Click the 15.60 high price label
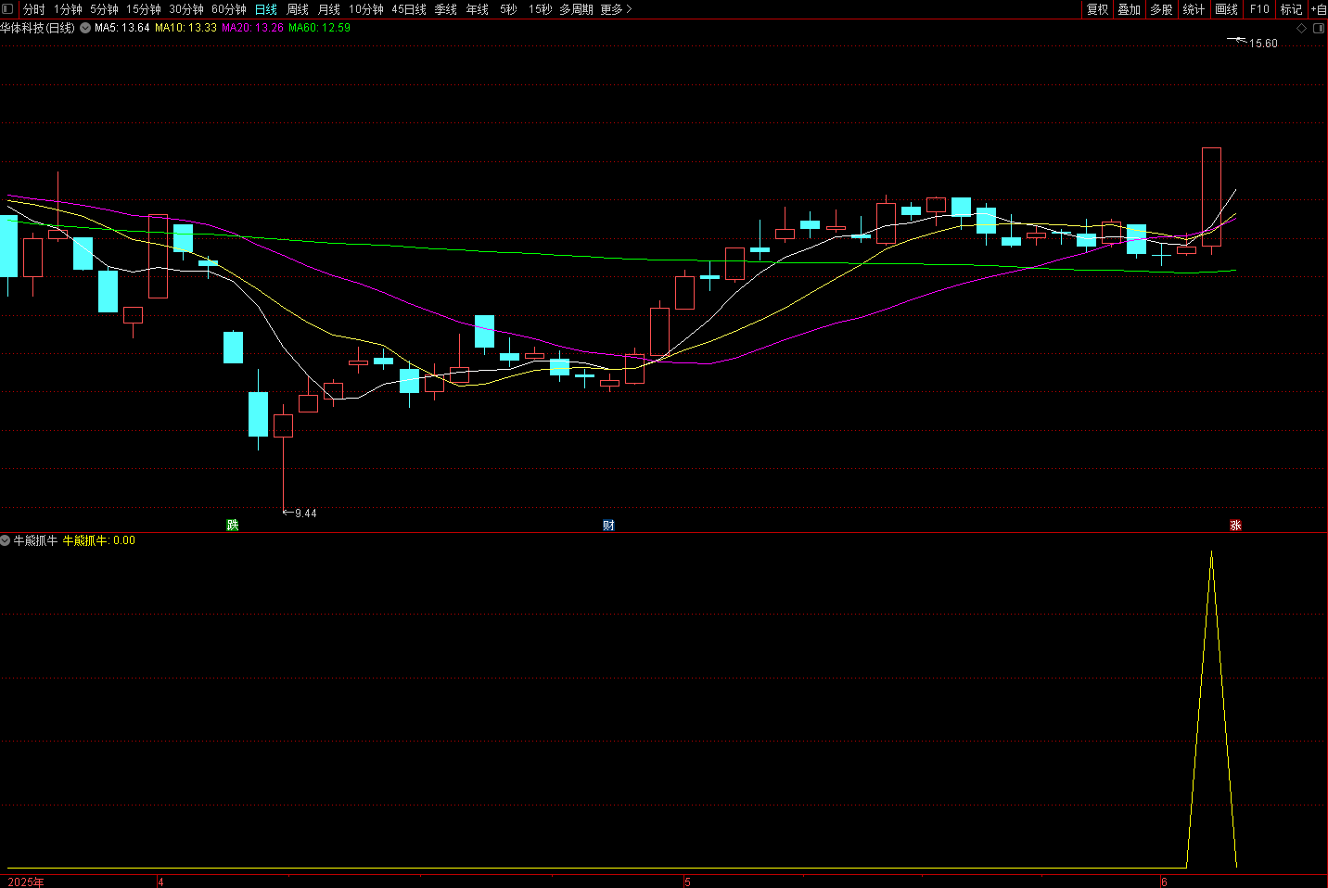The height and width of the screenshot is (888, 1328). pyautogui.click(x=1263, y=44)
